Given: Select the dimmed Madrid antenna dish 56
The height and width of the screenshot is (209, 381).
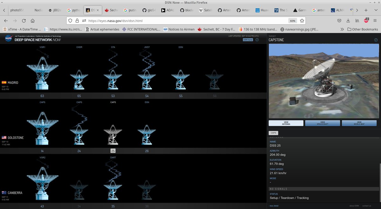Looking at the screenshot, I should click(x=215, y=80).
